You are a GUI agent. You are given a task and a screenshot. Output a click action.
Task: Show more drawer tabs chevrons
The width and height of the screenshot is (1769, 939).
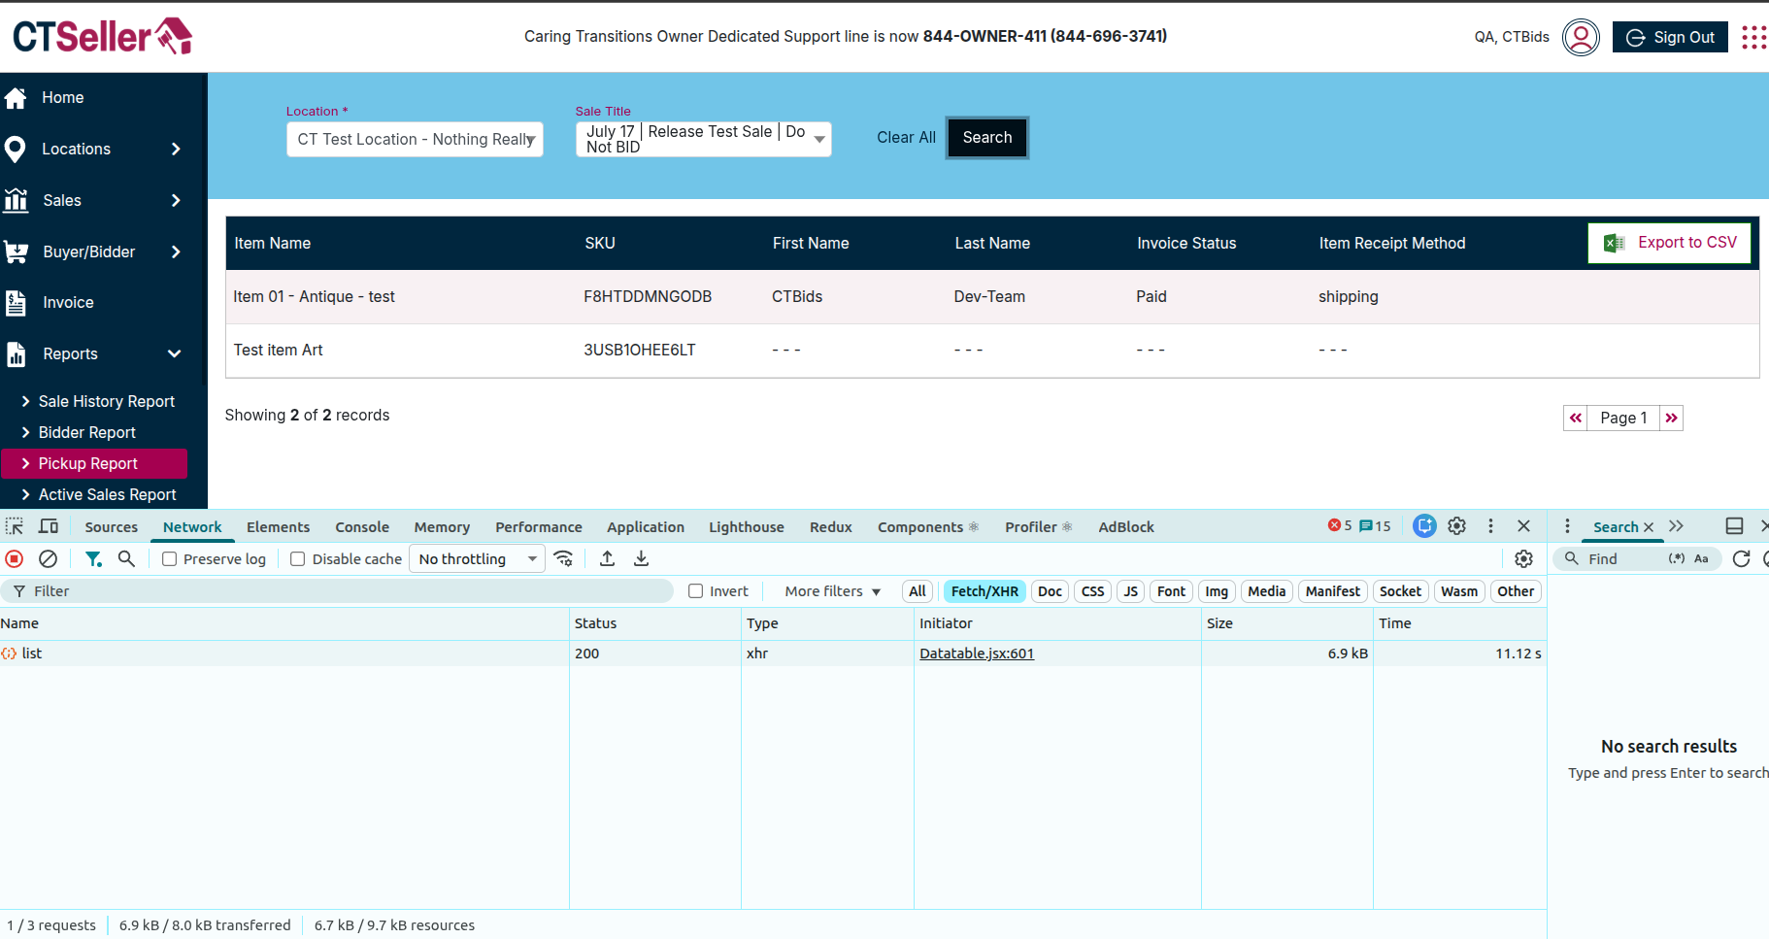pyautogui.click(x=1676, y=525)
